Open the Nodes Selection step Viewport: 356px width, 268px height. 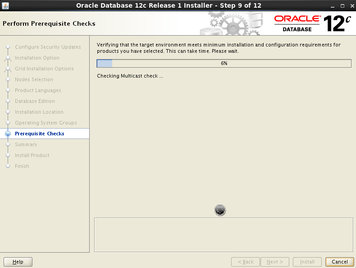(34, 79)
